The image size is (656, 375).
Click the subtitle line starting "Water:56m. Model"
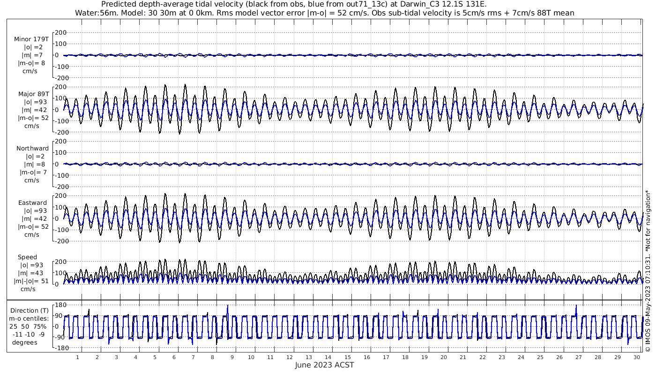[324, 13]
